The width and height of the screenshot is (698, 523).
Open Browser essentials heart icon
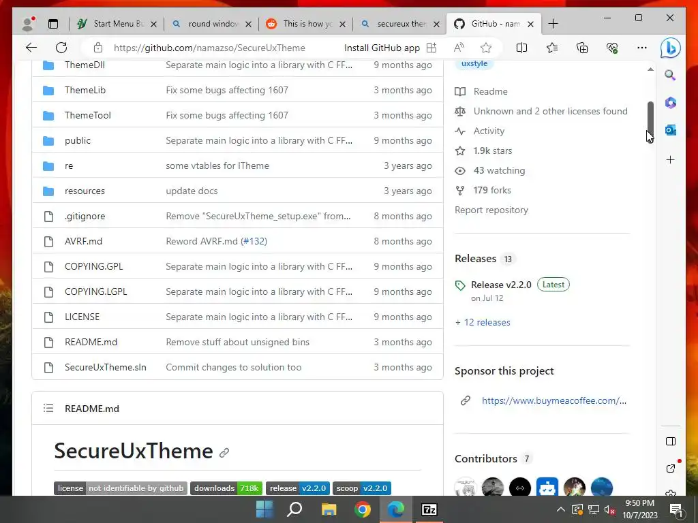coord(612,48)
